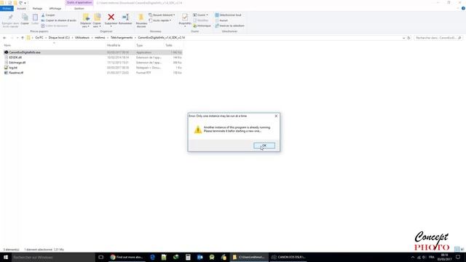
Task: Switch to the Affichage ribbon tab
Action: pos(55,9)
